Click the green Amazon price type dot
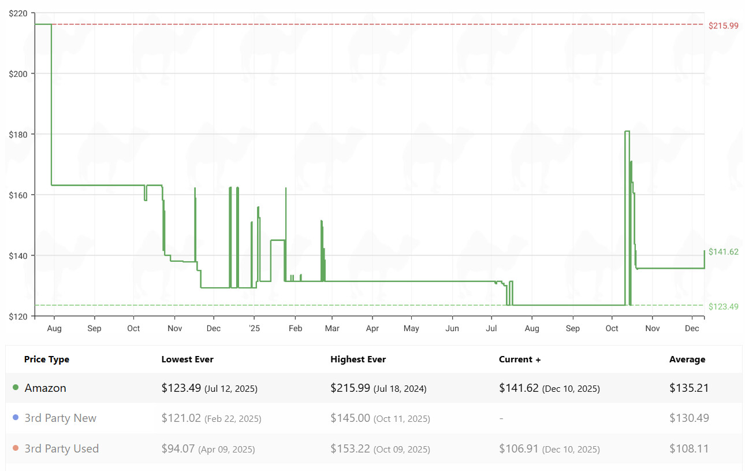745x471 pixels. [15, 388]
